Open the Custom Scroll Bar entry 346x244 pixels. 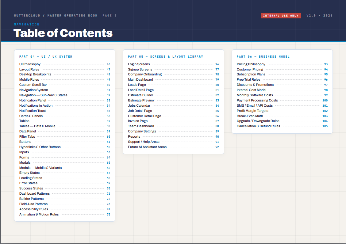pos(65,85)
